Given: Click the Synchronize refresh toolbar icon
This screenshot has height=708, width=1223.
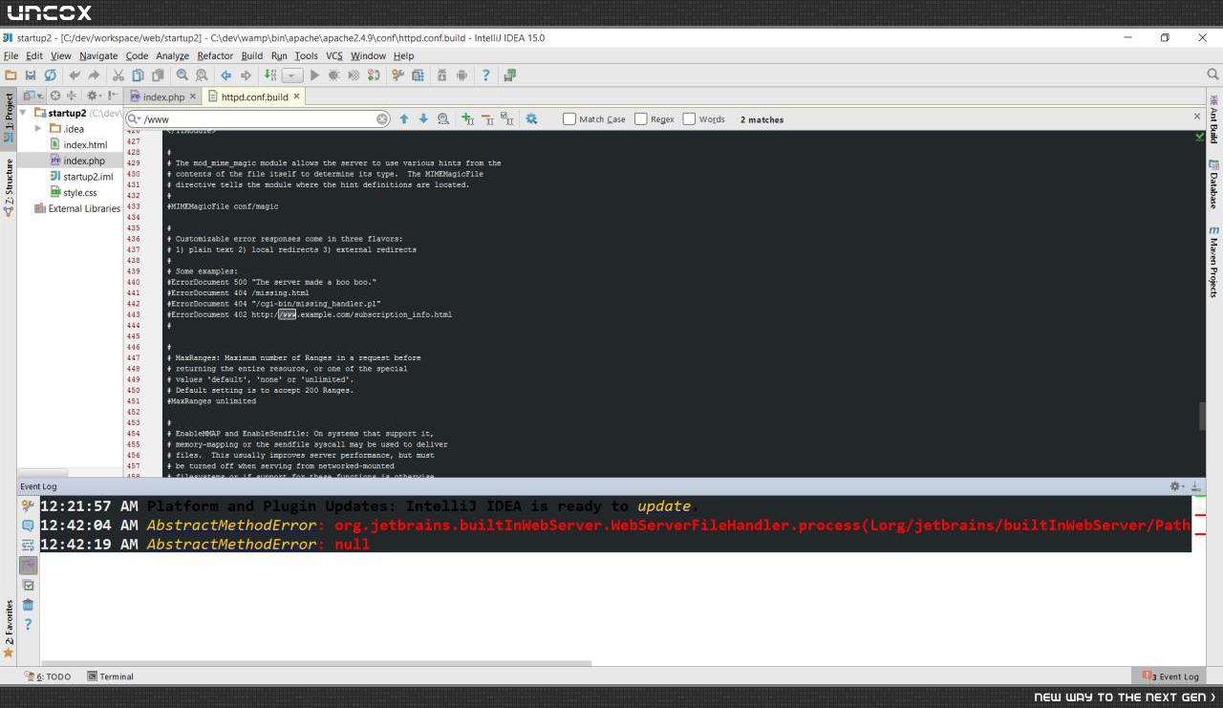Looking at the screenshot, I should [x=50, y=75].
